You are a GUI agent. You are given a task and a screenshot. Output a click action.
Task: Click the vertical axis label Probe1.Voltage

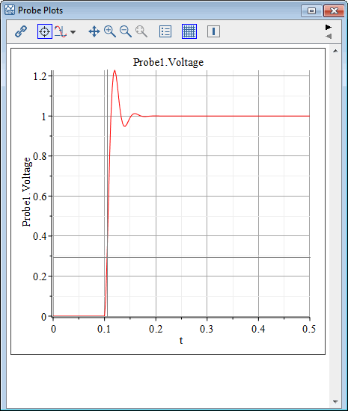[26, 192]
